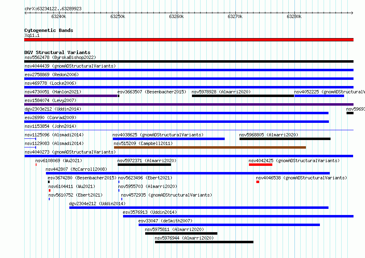Select the brown nsv515209 (Campbell2011) bar

tap(210, 147)
